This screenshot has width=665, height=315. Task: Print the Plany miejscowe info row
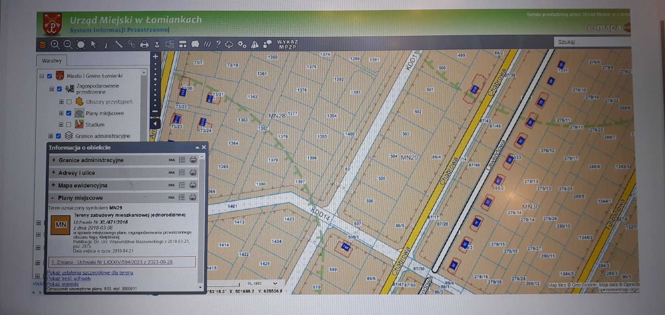(x=193, y=198)
